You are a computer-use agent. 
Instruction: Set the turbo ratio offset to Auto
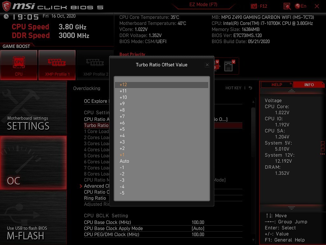pos(161,161)
